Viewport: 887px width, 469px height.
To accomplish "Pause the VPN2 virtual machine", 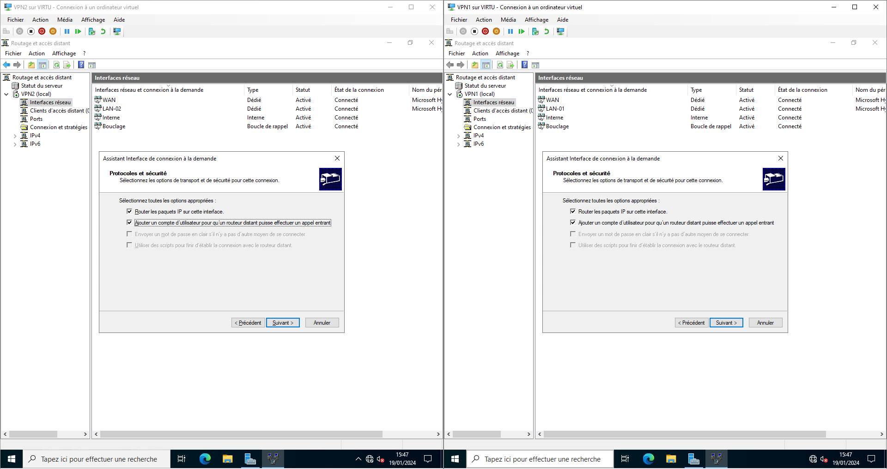I will pos(67,31).
